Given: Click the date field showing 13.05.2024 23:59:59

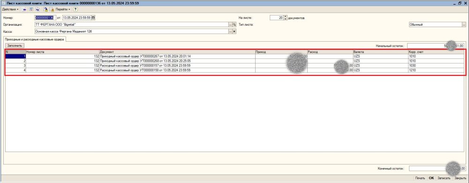Looking at the screenshot, I should tap(76, 18).
